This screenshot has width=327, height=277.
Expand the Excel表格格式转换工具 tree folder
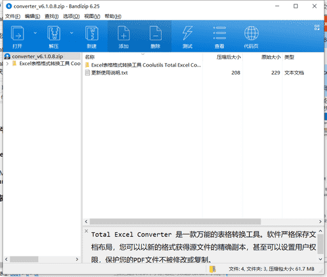(x=8, y=64)
